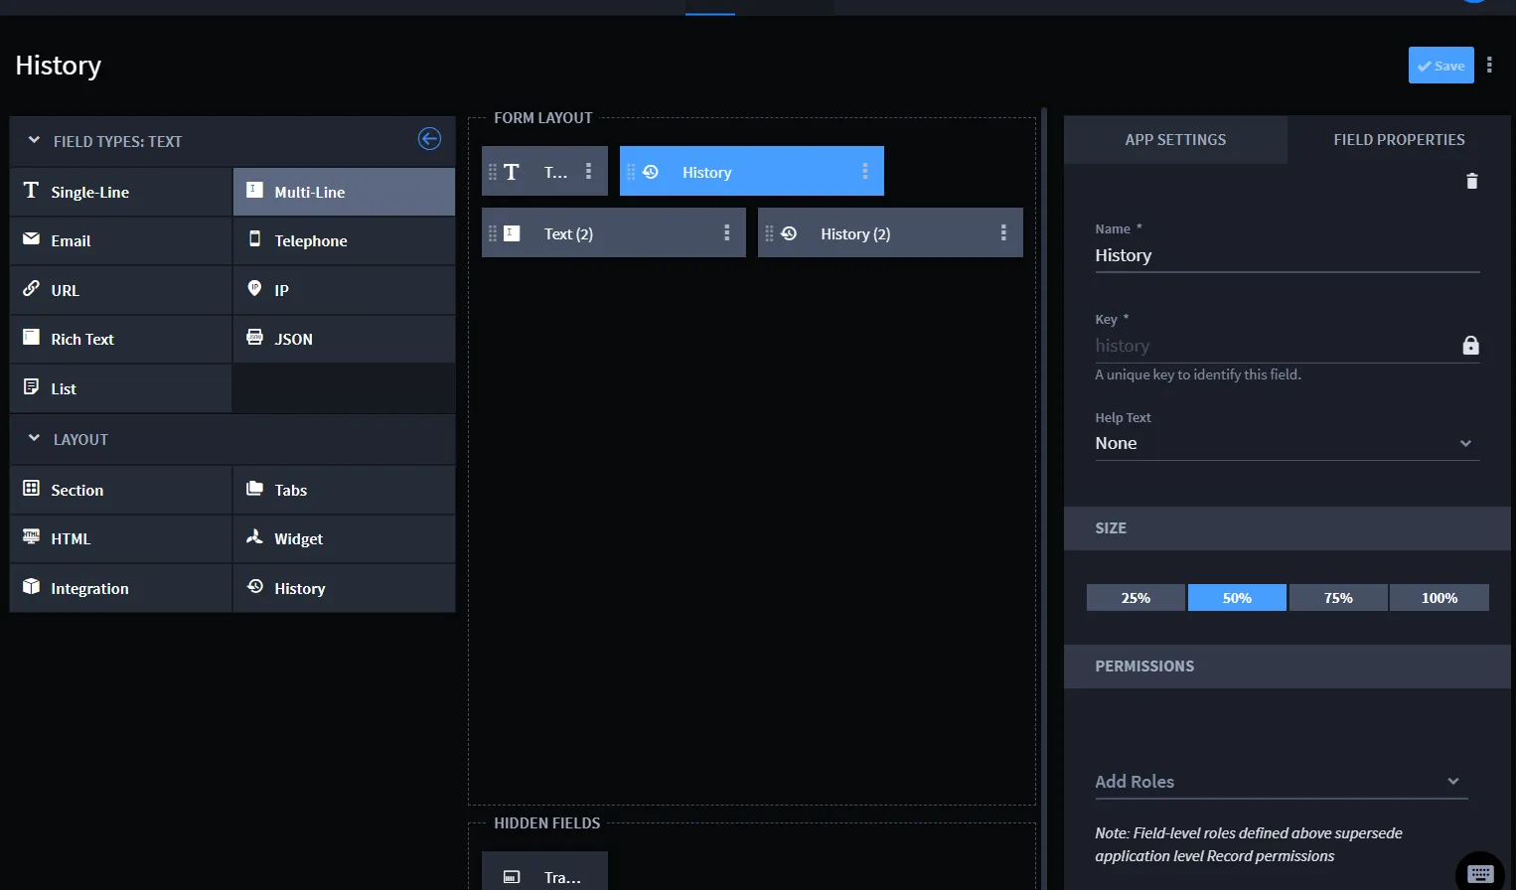Open the keyboard button in bottom corner

point(1480,873)
